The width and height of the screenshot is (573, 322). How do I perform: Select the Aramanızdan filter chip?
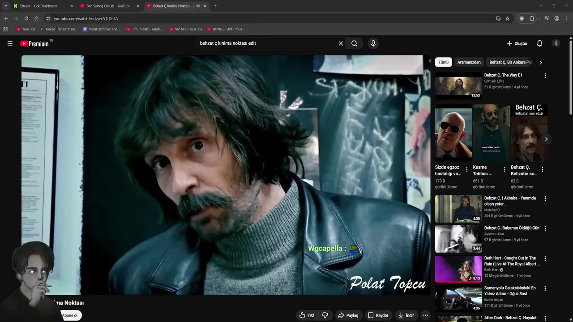tap(469, 62)
